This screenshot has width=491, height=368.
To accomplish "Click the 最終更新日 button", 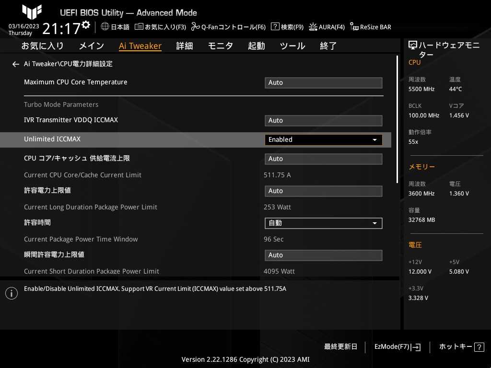I will pos(340,347).
